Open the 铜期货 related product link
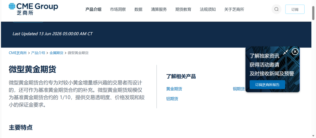This screenshot has width=316, height=138. (239, 89)
